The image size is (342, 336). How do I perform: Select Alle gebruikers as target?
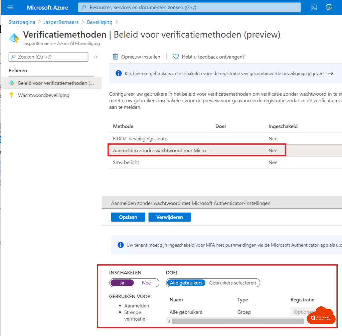point(186,283)
